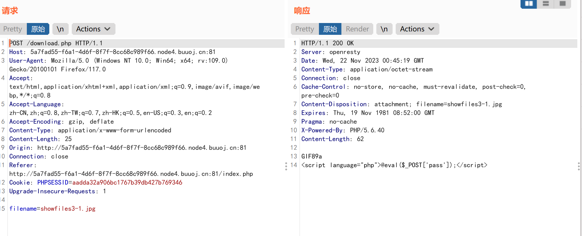The height and width of the screenshot is (236, 582).
Task: Switch response view to 原始 tab
Action: tap(330, 29)
